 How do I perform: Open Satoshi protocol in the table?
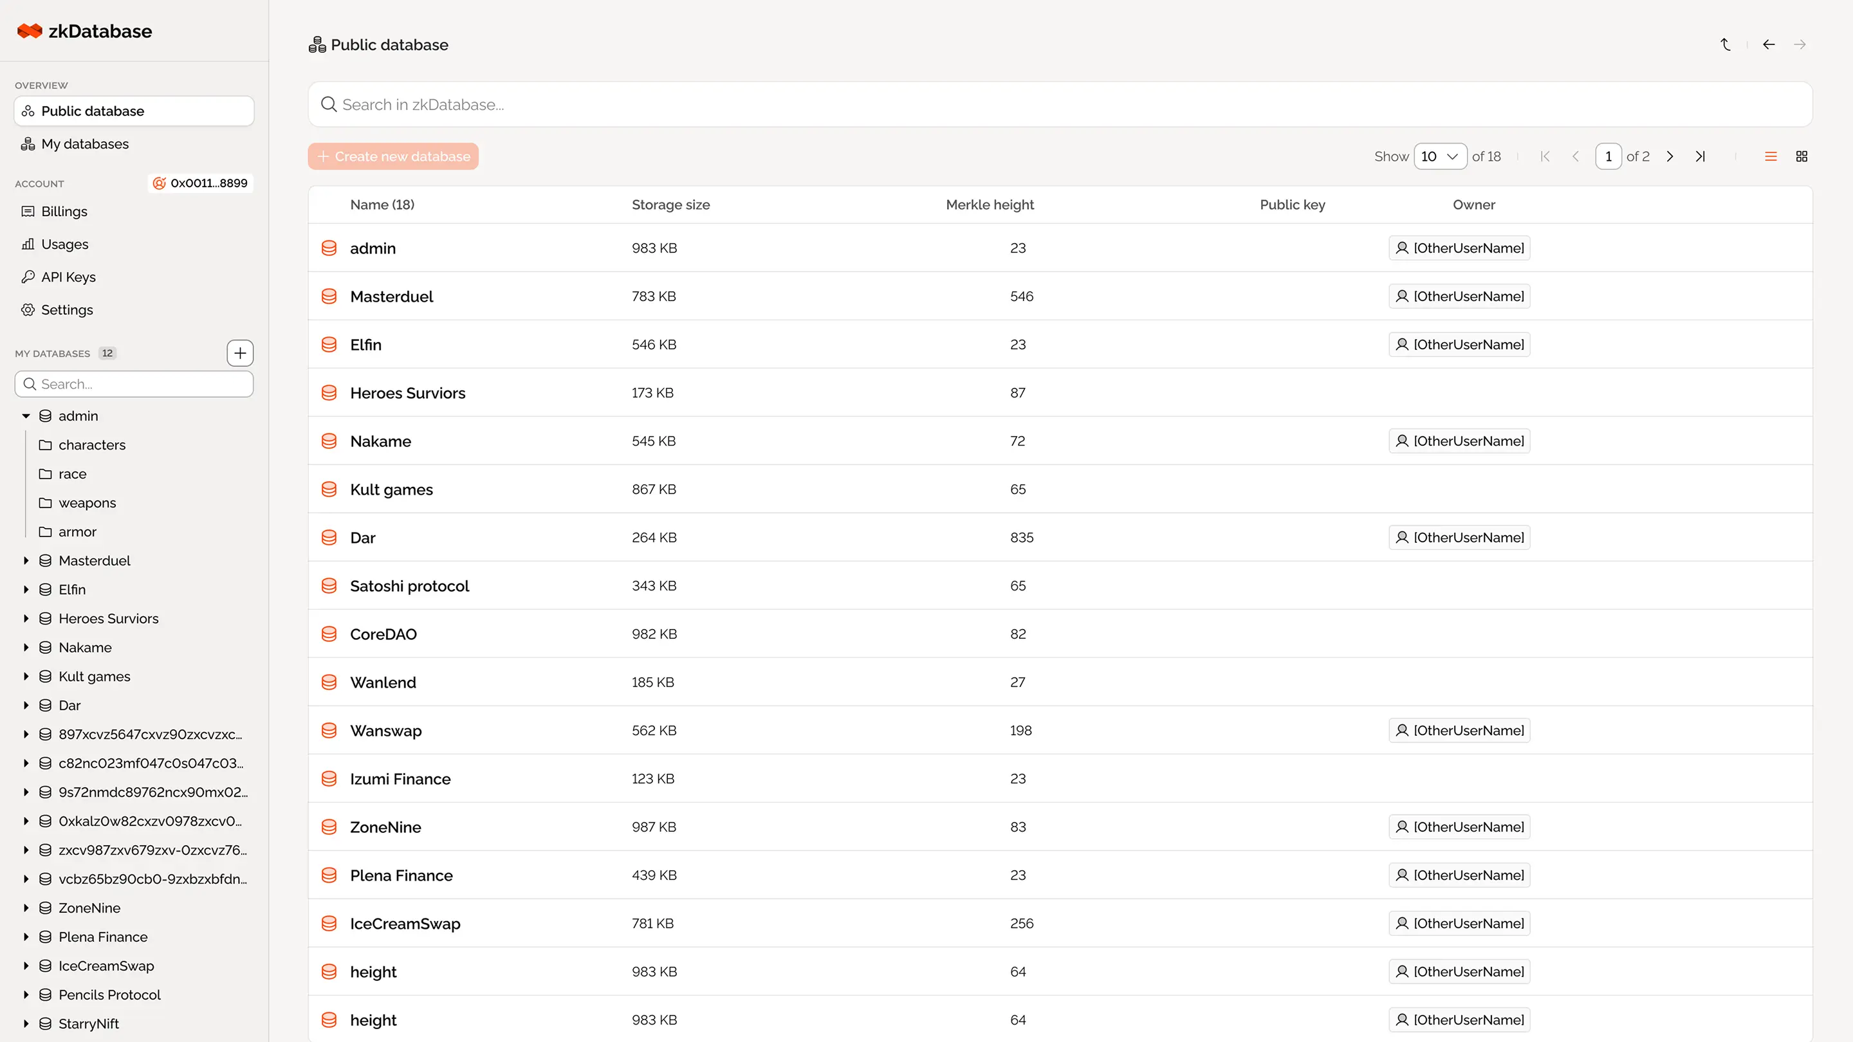[409, 586]
